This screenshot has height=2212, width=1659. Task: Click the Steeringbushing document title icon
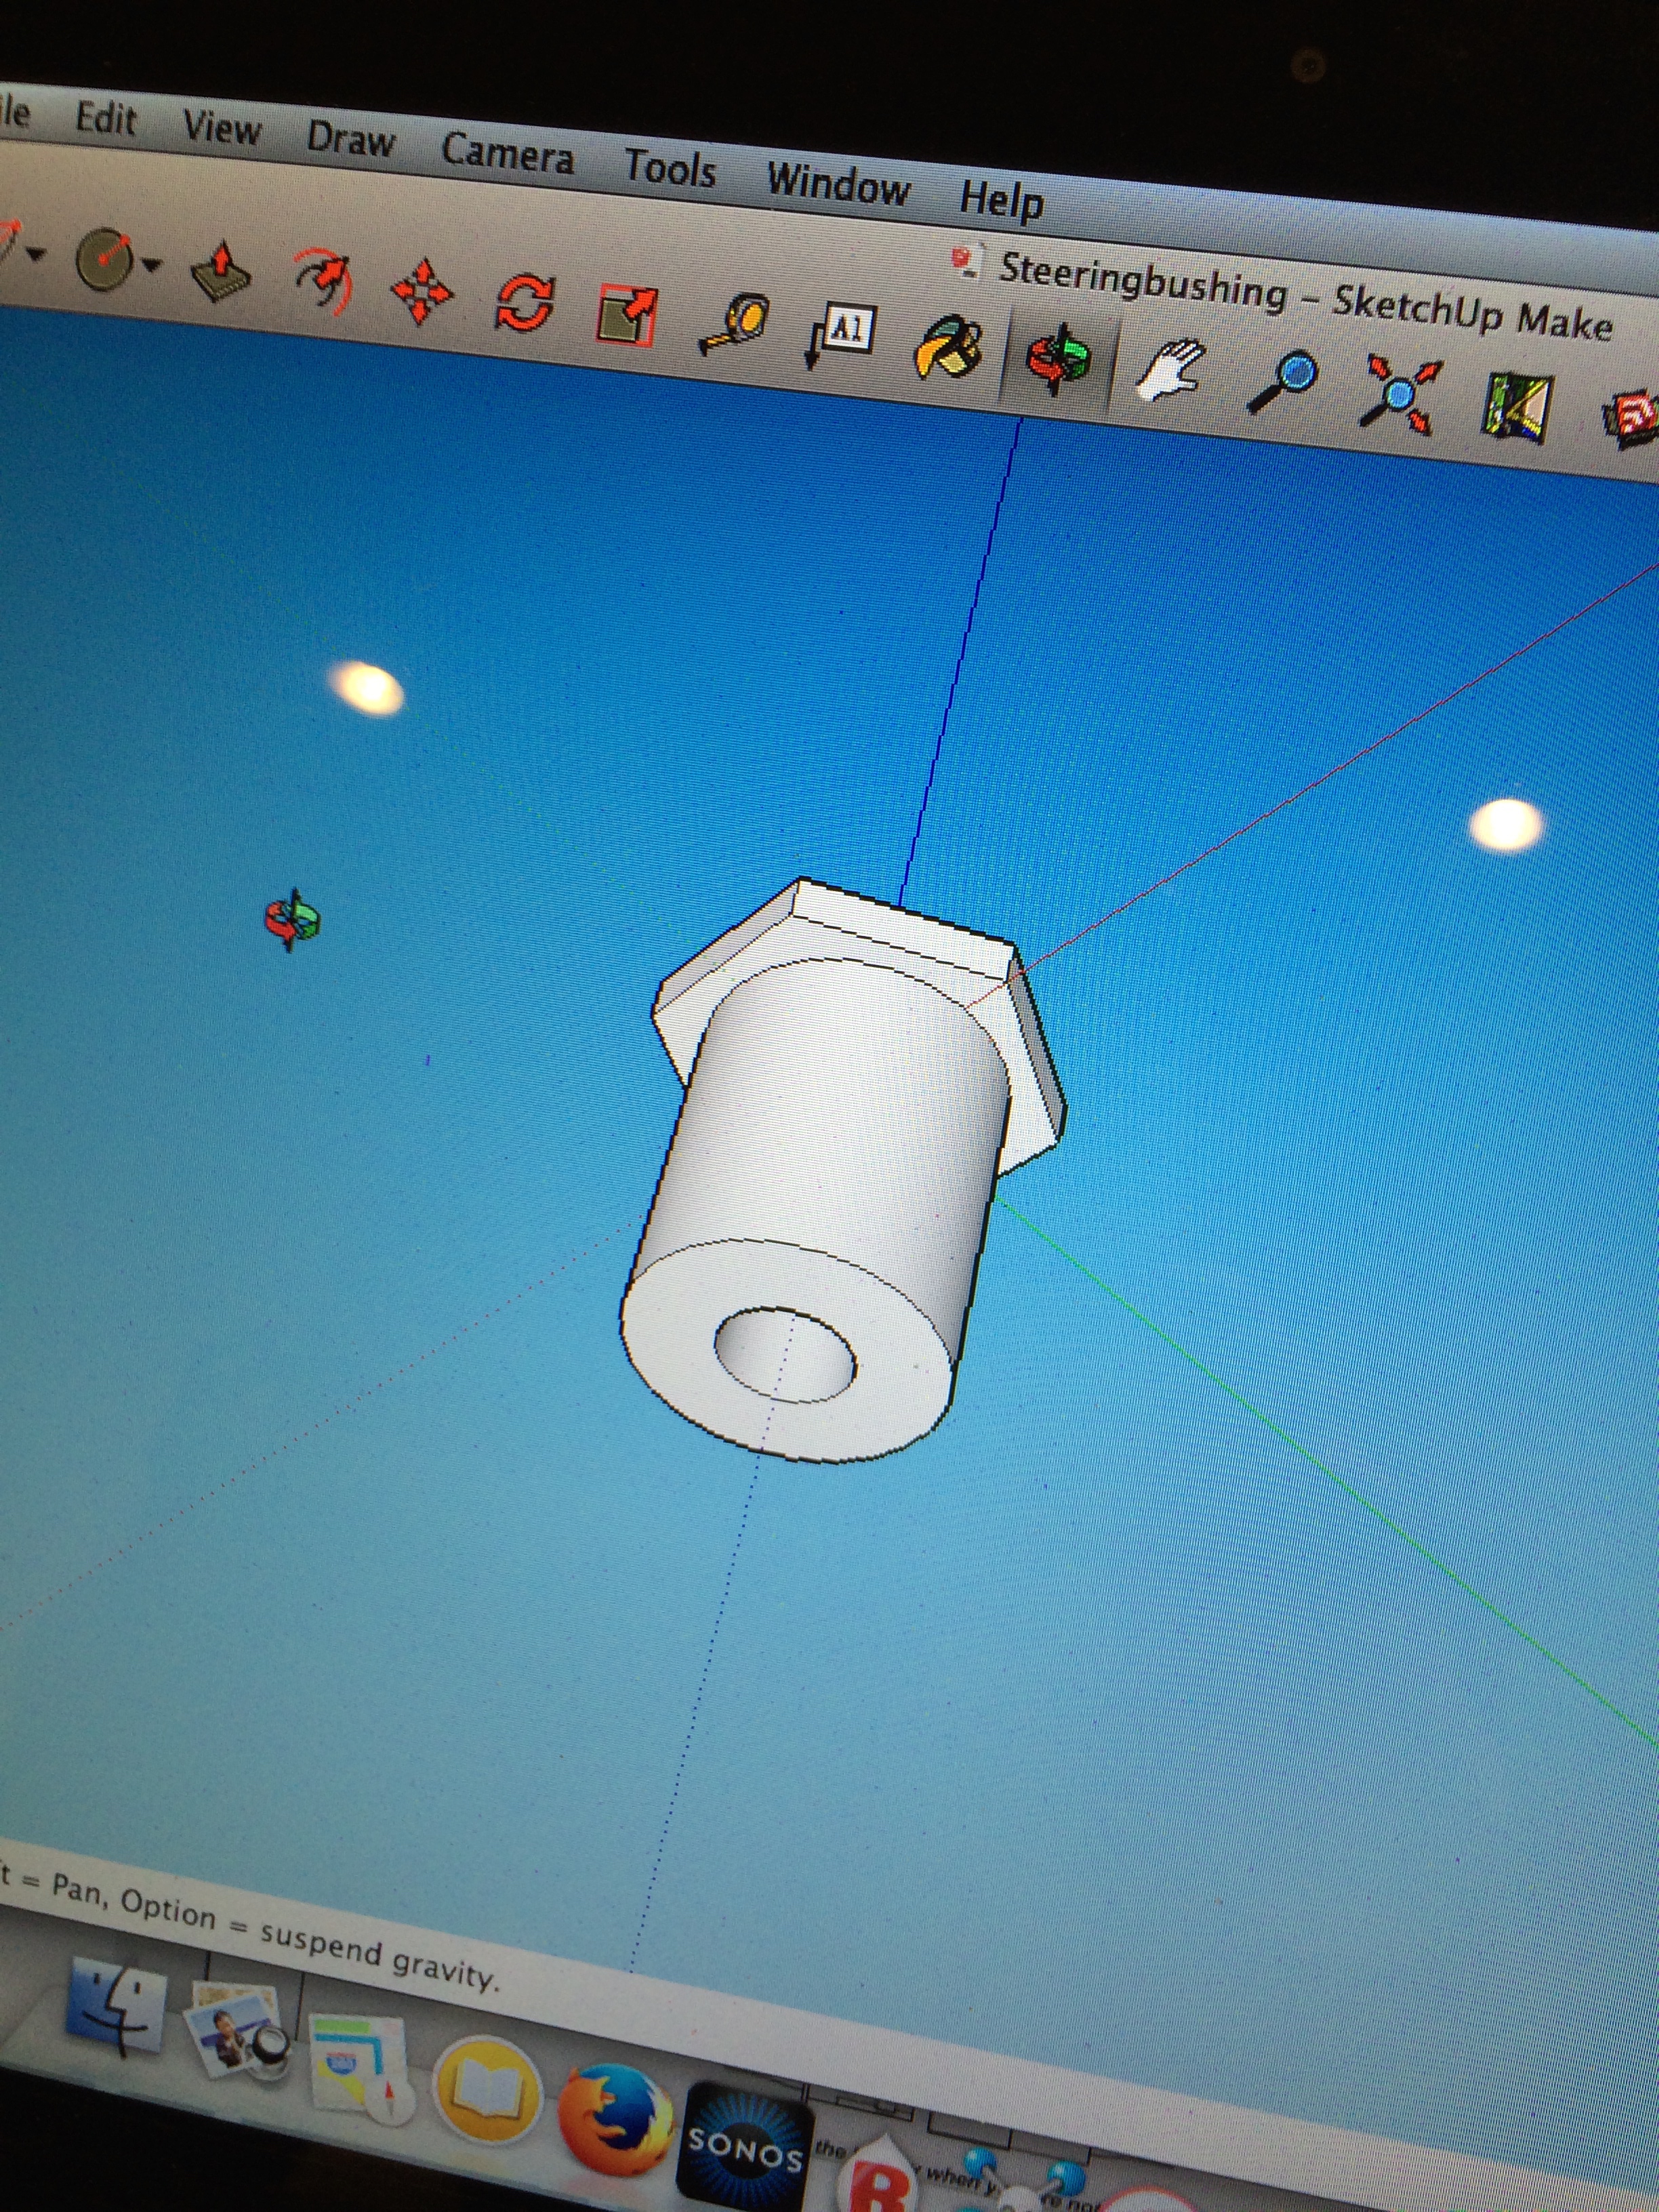click(x=967, y=261)
